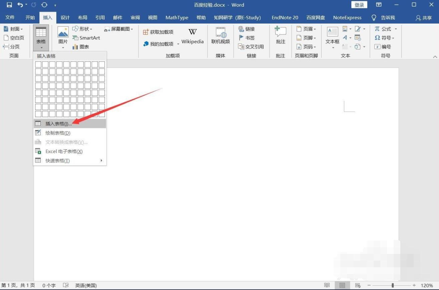The height and width of the screenshot is (290, 439).
Task: Select 插入表格(I)... menu entry
Action: [x=70, y=124]
